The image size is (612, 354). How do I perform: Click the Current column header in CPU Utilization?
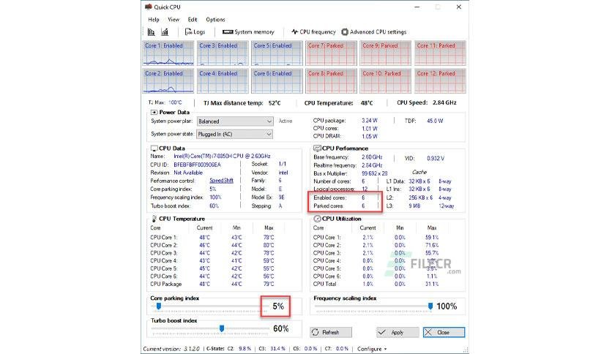[367, 227]
